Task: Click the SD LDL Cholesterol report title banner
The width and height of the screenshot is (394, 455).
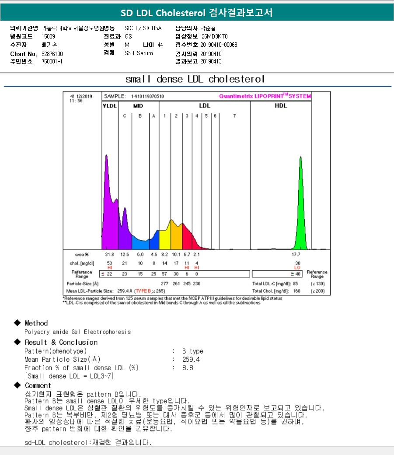Action: (197, 13)
